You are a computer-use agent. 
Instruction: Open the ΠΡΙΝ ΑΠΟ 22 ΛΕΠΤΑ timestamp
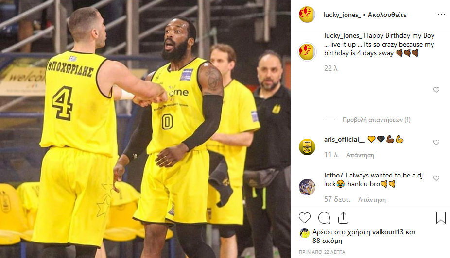coord(322,252)
